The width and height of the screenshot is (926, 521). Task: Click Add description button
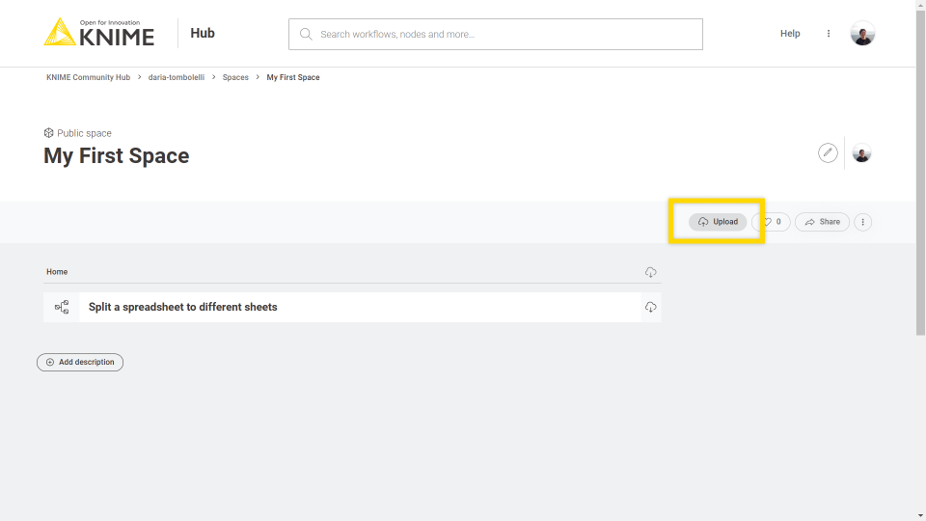pos(80,363)
